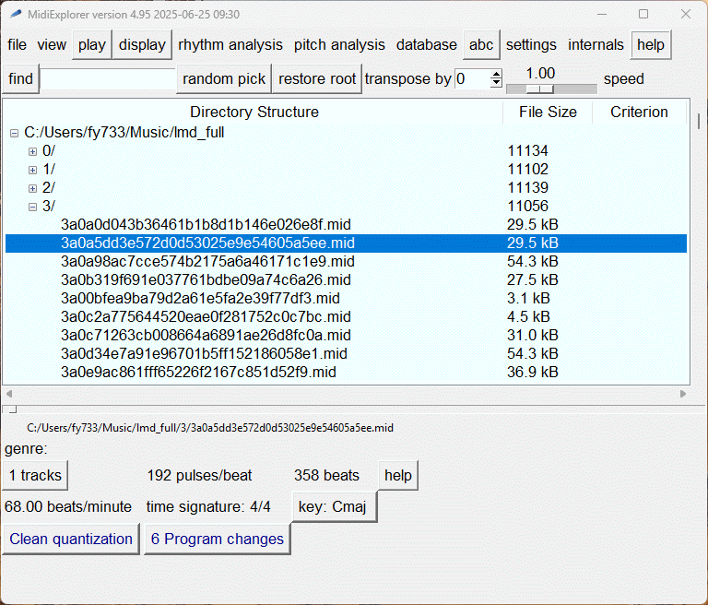Viewport: 708px width, 605px height.
Task: Click the abc button
Action: [x=481, y=45]
